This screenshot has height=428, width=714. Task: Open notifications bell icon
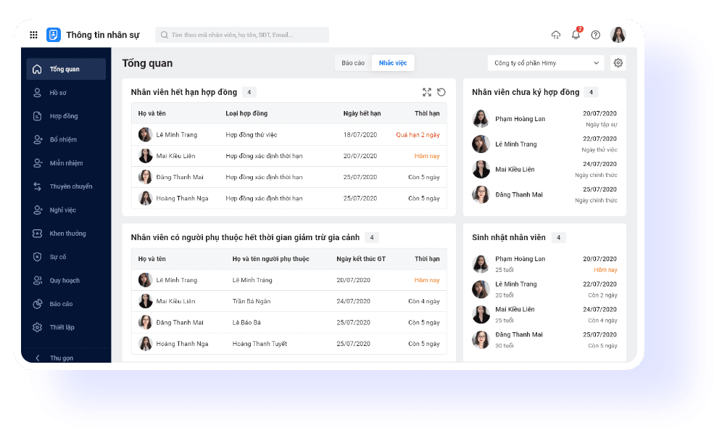(x=576, y=35)
